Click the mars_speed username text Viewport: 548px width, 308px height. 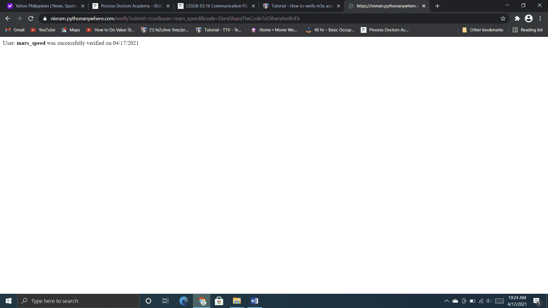coord(31,43)
